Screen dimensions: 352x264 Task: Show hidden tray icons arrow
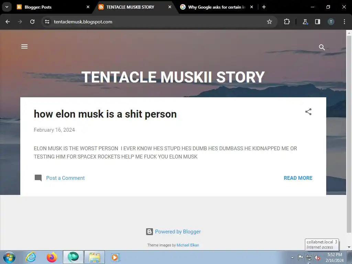[x=292, y=257]
